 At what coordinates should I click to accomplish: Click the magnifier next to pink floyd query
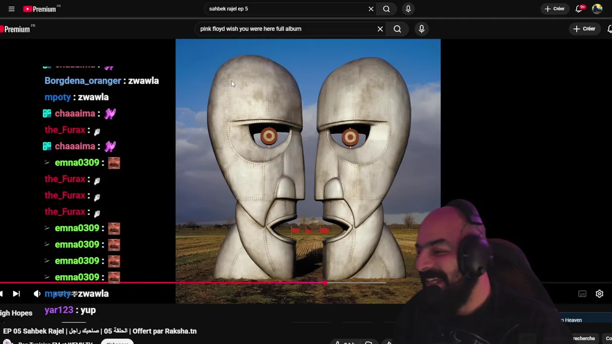point(397,29)
